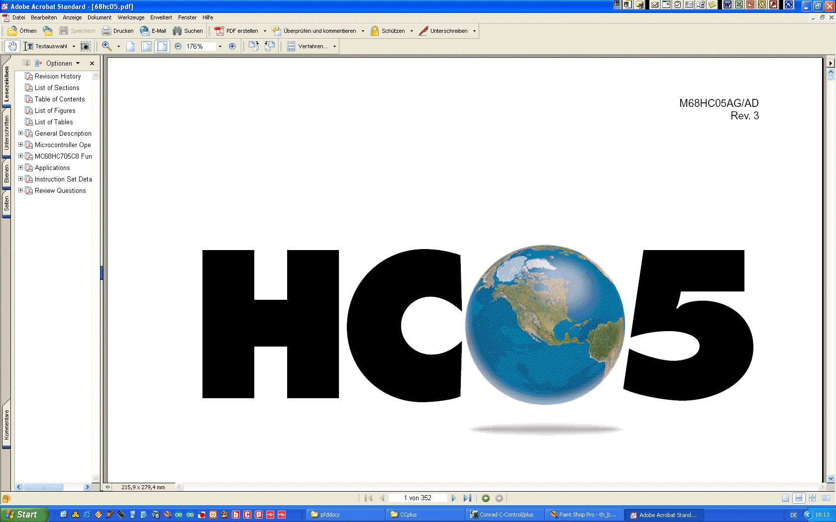Print the document with Drucken
836x522 pixels.
[x=118, y=31]
